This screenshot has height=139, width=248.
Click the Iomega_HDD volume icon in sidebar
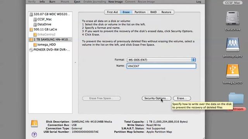pos(35,45)
